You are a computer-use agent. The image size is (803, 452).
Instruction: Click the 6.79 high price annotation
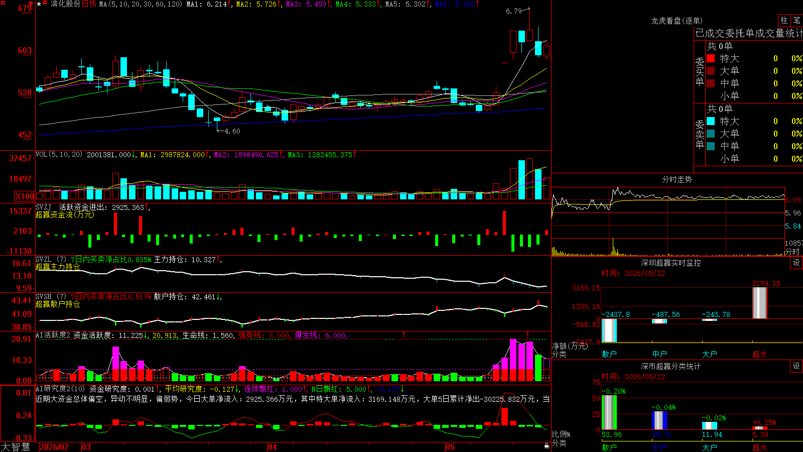coord(514,11)
